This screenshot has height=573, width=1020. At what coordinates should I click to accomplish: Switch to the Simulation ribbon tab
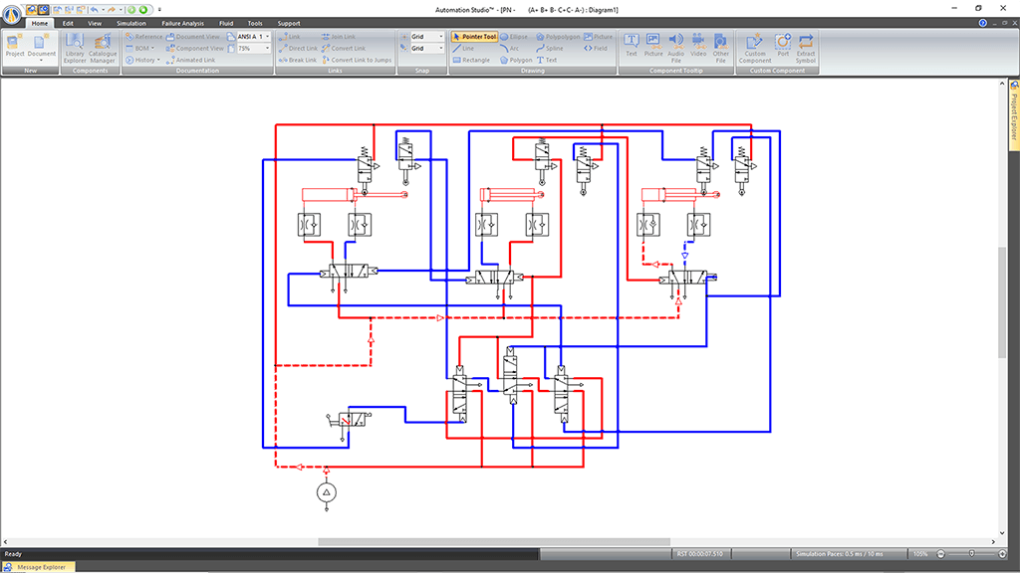tap(130, 23)
